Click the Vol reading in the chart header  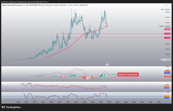click(x=83, y=5)
